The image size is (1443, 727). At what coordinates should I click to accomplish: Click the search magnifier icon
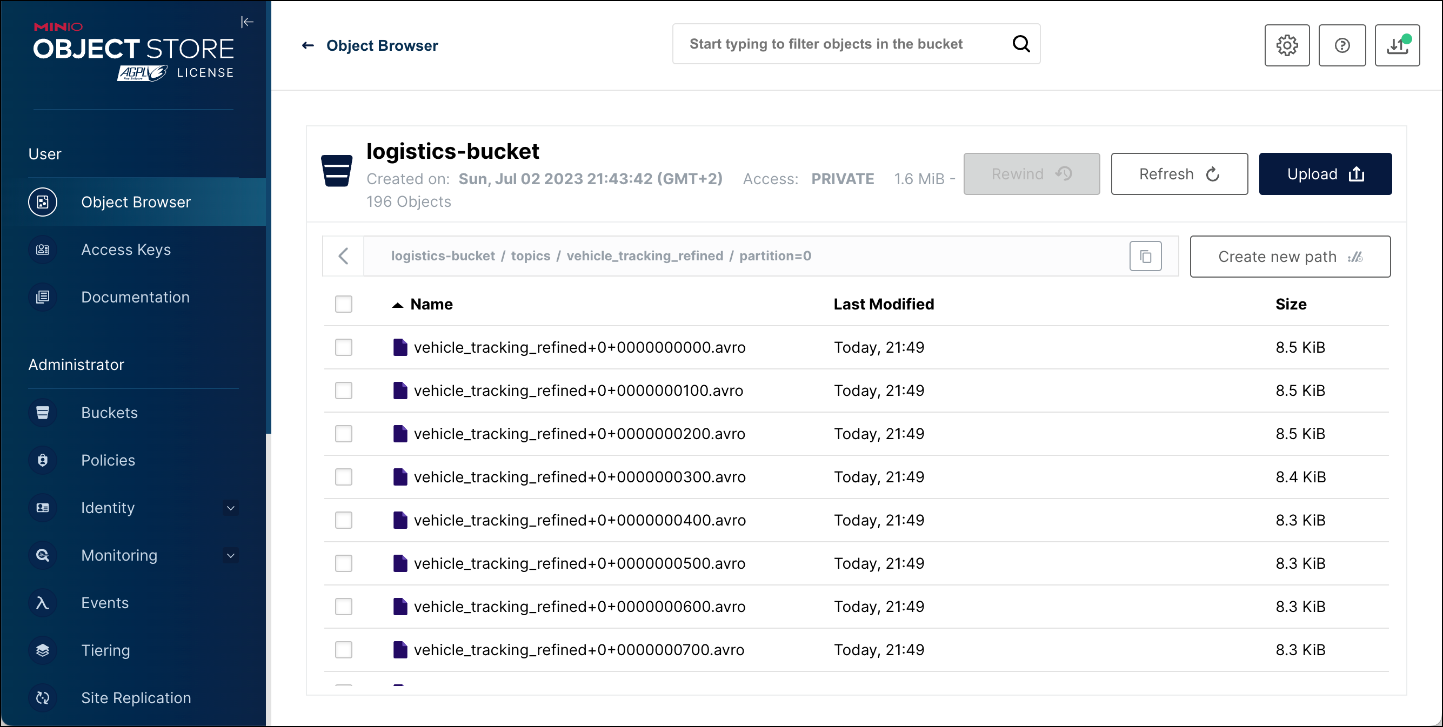point(1021,44)
